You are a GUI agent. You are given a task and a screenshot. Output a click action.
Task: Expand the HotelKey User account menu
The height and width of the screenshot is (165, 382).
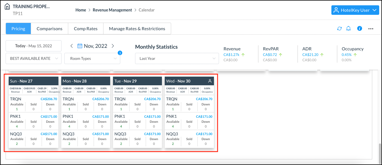pos(355,10)
